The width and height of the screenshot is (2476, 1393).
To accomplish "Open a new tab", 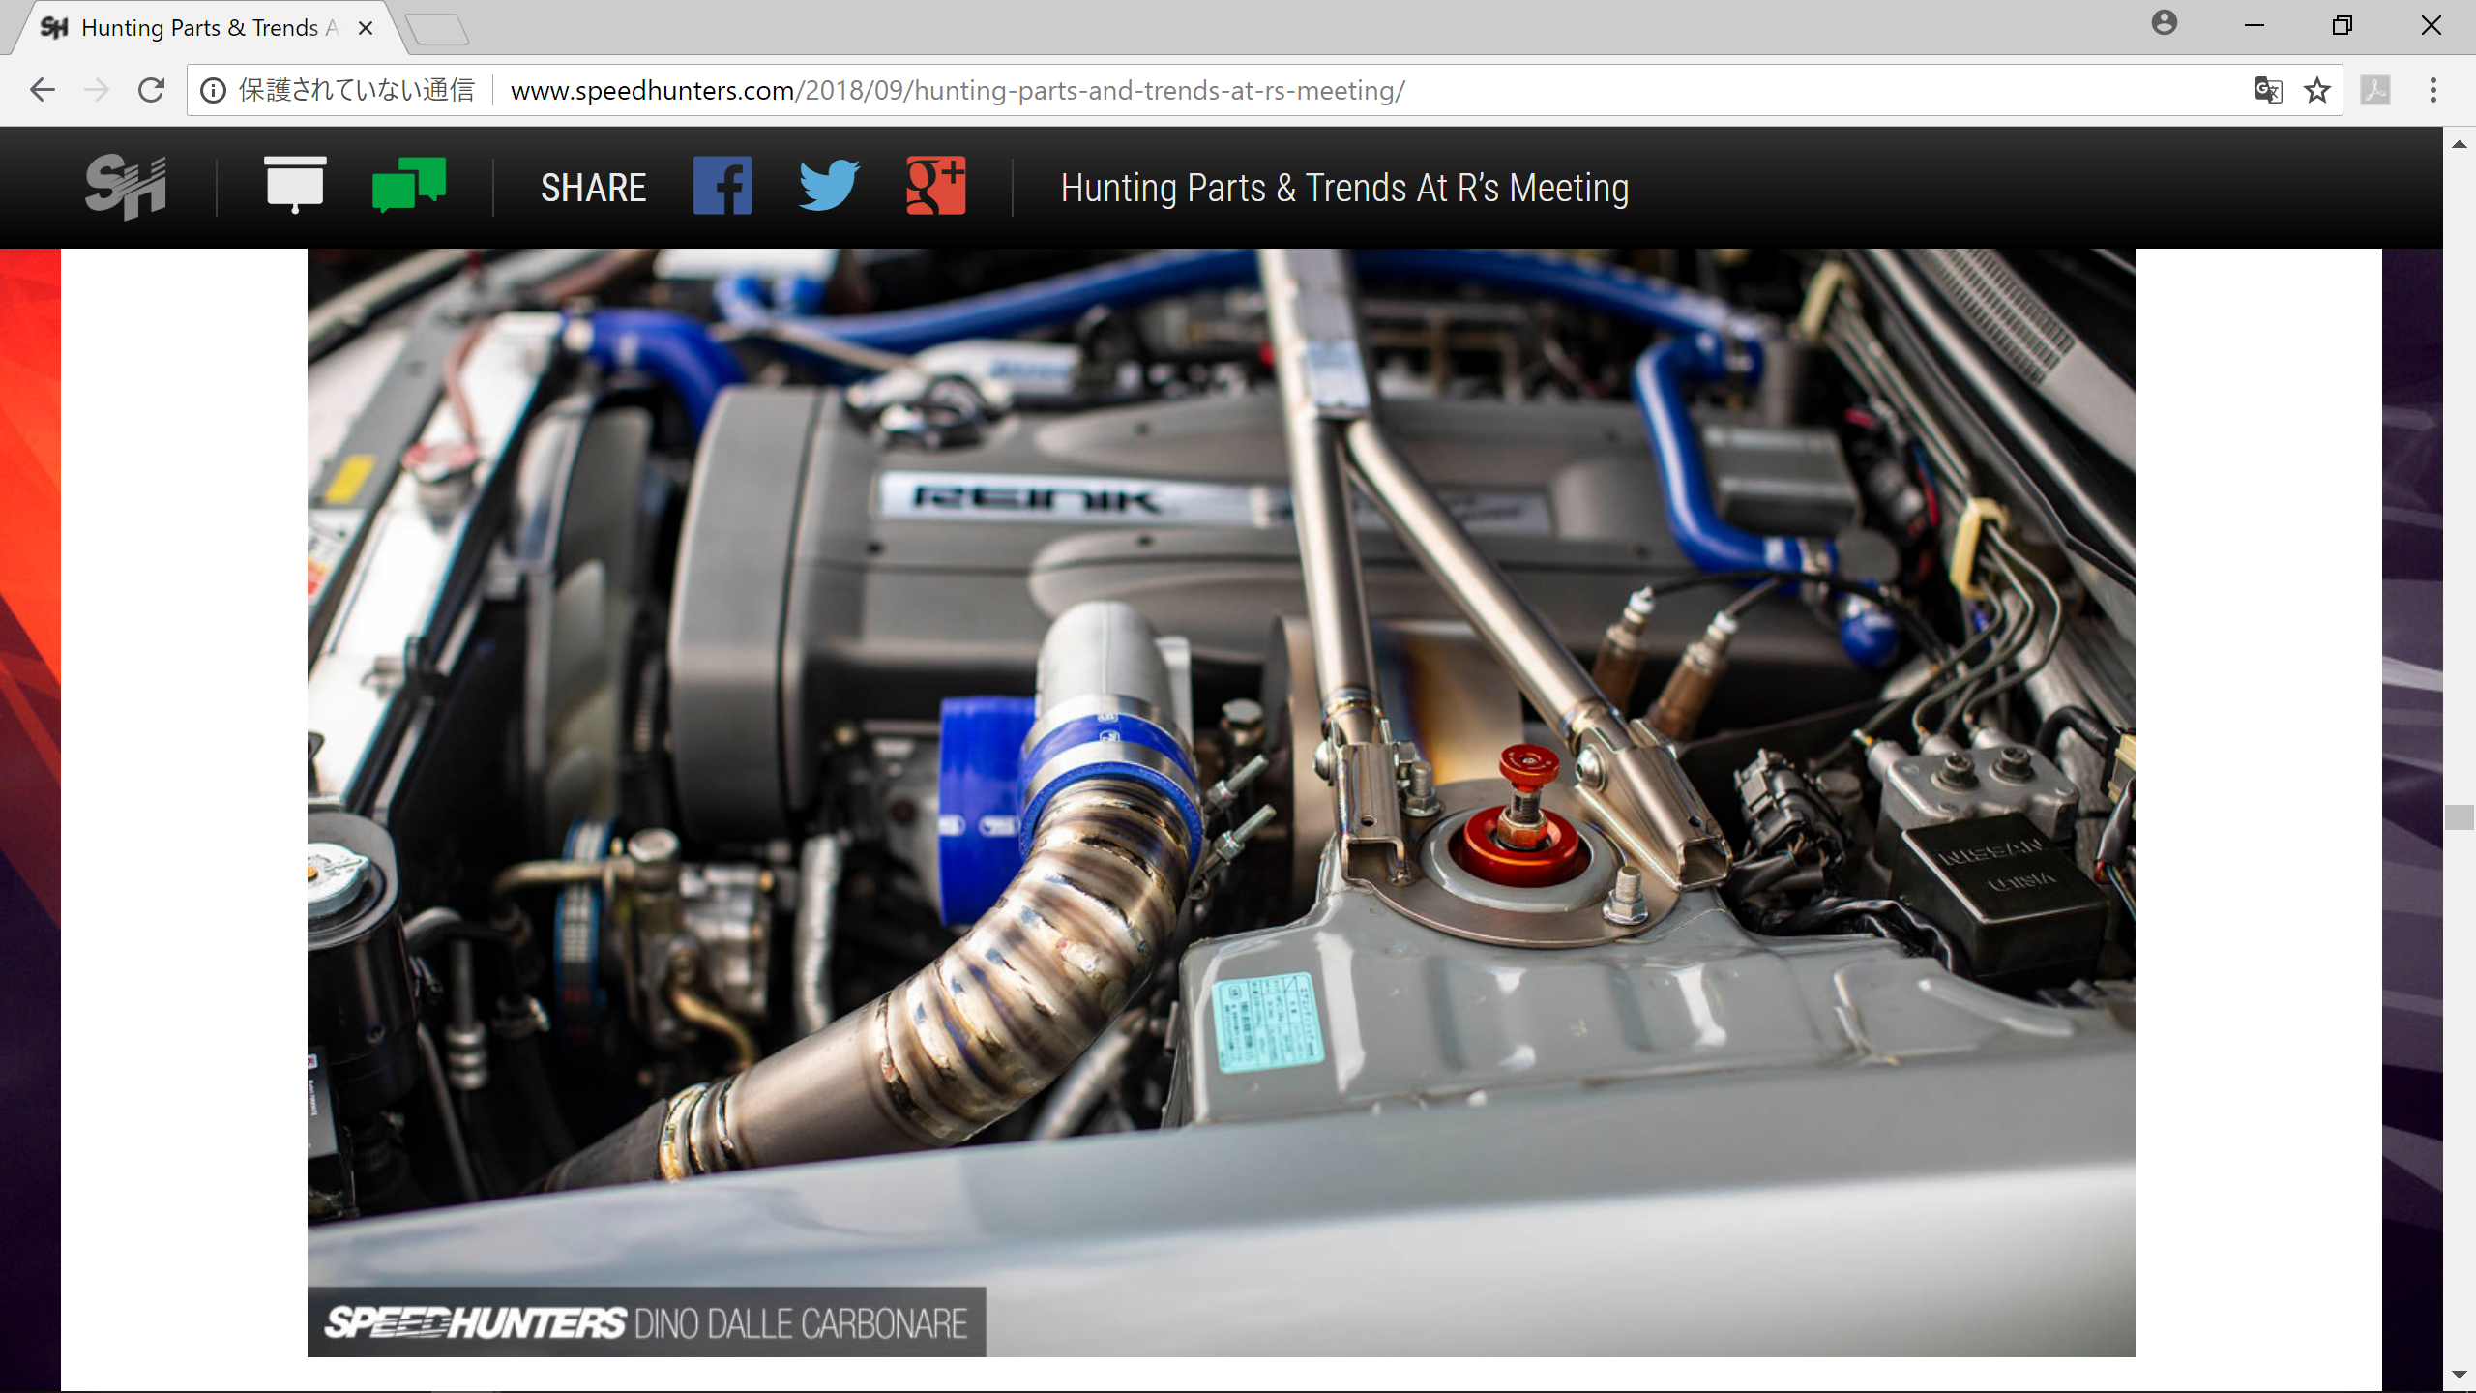I will point(437,29).
